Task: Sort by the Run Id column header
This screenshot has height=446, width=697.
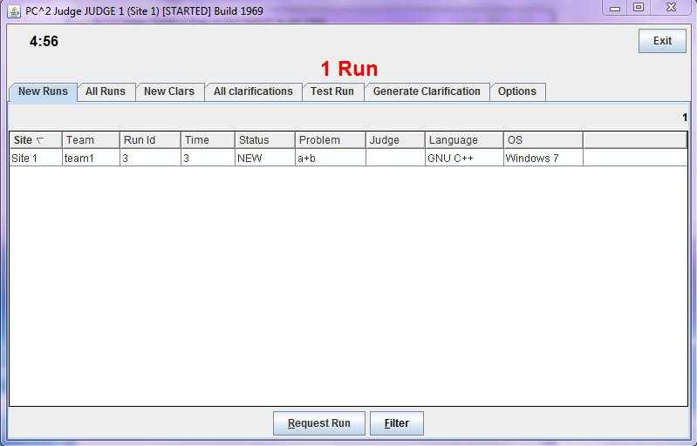Action: coord(150,140)
